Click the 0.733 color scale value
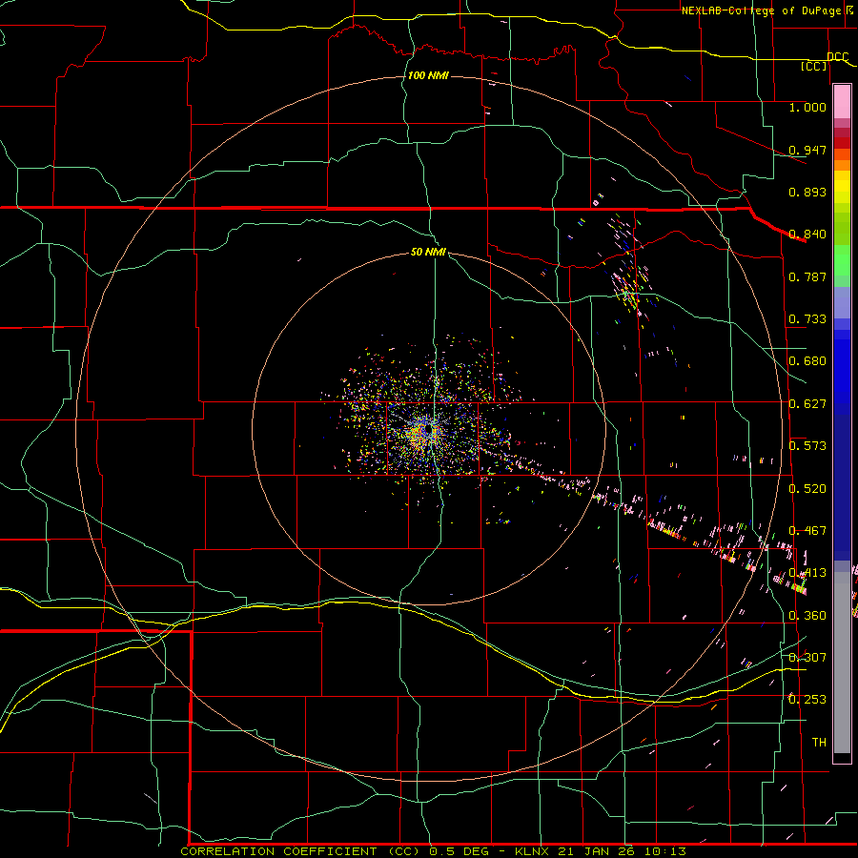Viewport: 858px width, 858px height. click(x=807, y=318)
